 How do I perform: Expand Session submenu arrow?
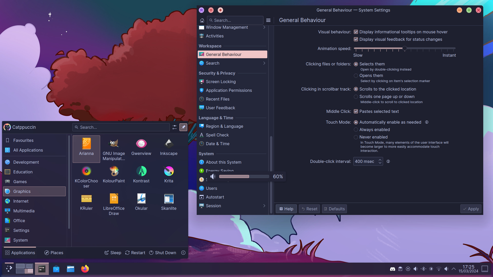pyautogui.click(x=264, y=206)
